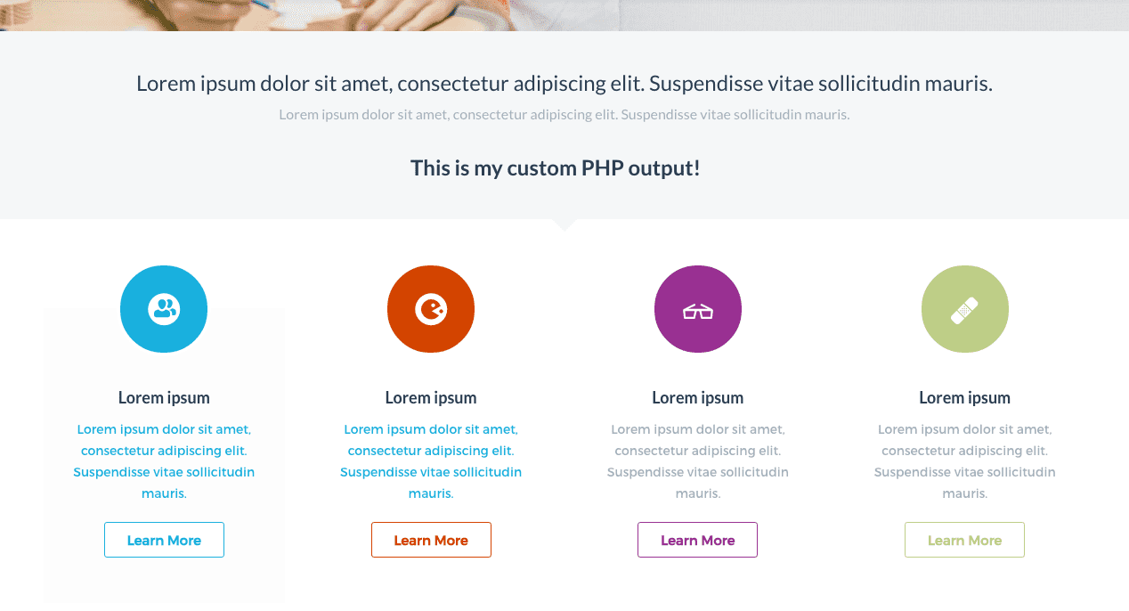
Task: Click the orange Learn More button
Action: pyautogui.click(x=431, y=540)
